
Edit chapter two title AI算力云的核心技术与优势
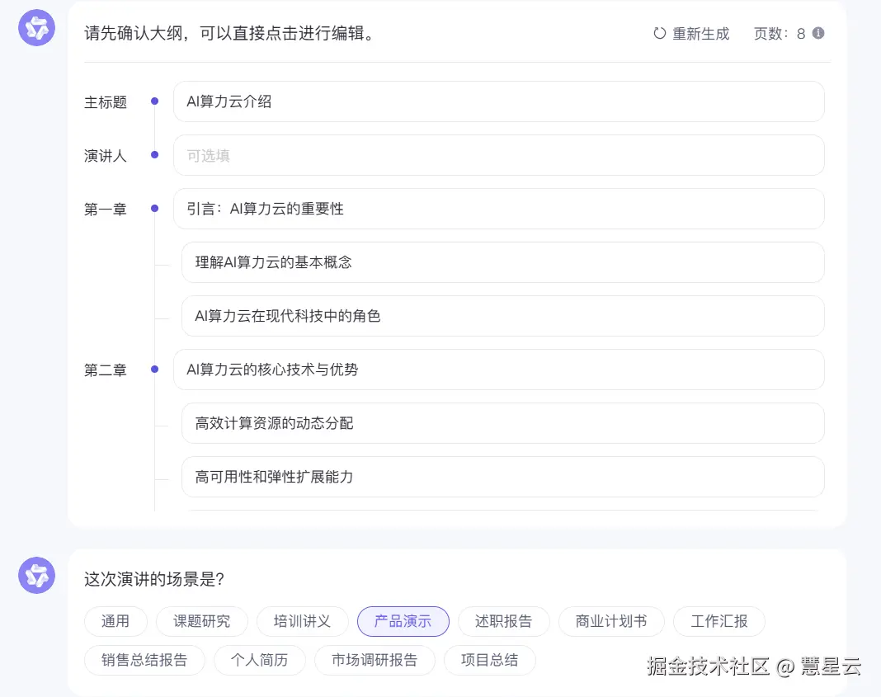[x=498, y=370]
